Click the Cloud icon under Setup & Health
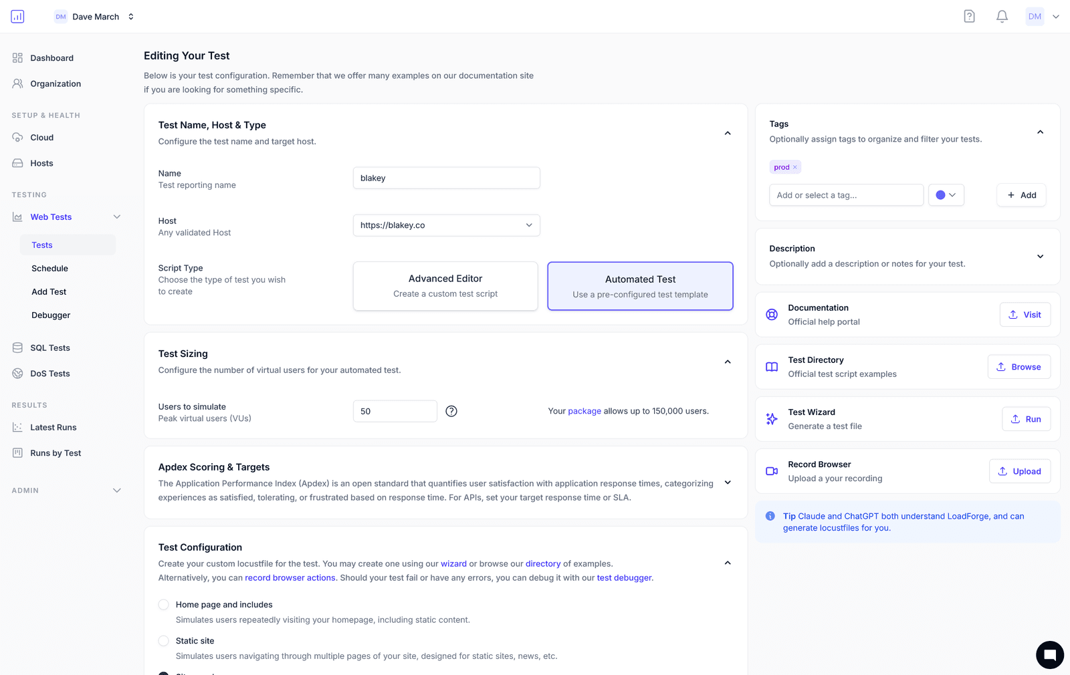Viewport: 1070px width, 675px height. click(17, 137)
